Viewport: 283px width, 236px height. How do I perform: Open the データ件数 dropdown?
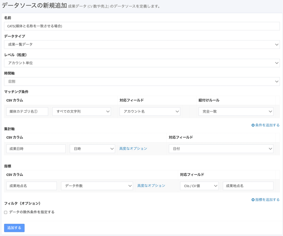pyautogui.click(x=97, y=186)
